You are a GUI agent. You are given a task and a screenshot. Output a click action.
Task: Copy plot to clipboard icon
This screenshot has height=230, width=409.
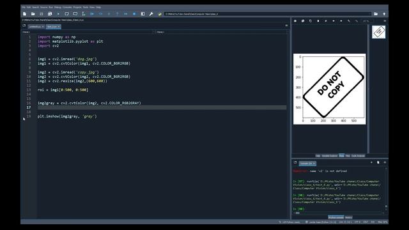click(x=311, y=21)
